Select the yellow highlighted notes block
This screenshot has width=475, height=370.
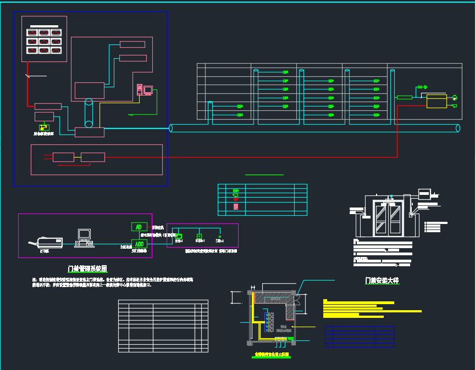(x=372, y=309)
